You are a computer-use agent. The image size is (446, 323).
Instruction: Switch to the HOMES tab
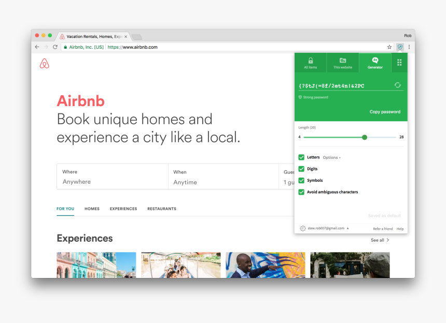click(92, 209)
